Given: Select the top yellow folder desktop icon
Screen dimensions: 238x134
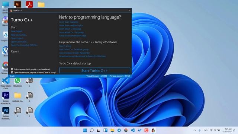Looking at the screenshot, I should tap(41, 4).
